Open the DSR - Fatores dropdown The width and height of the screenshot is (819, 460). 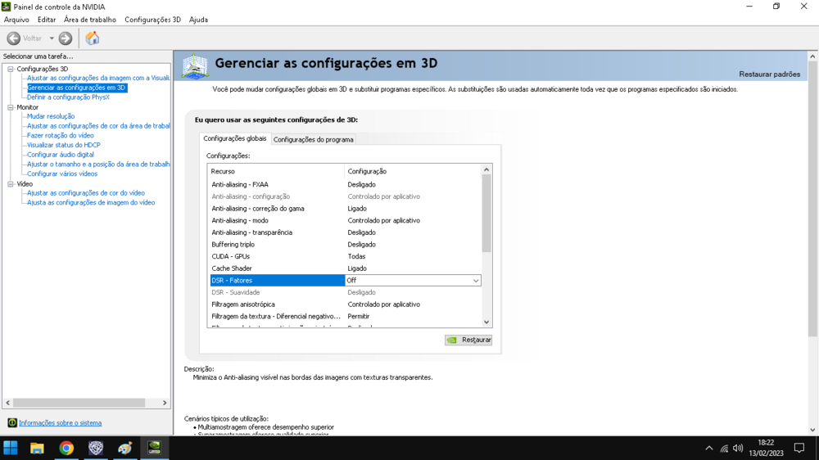[475, 281]
